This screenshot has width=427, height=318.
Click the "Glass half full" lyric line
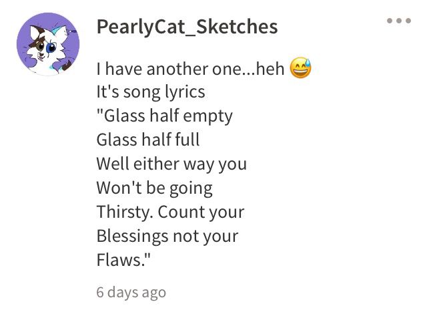(148, 140)
